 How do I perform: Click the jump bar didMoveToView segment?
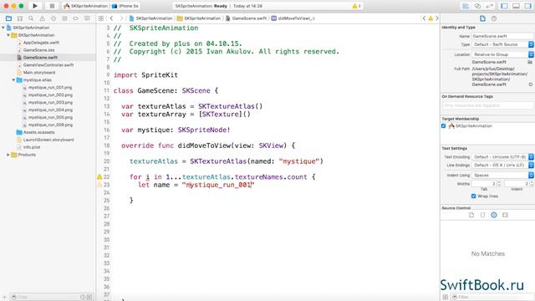pos(293,18)
